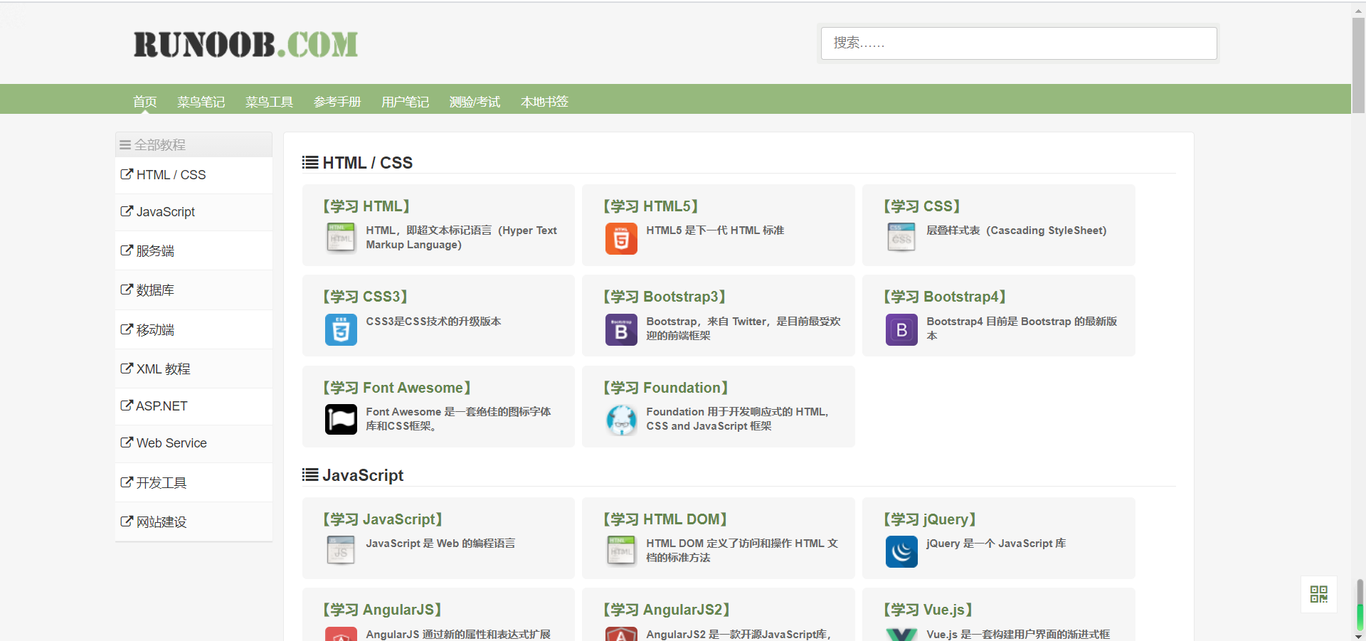The height and width of the screenshot is (641, 1366).
Task: Click the HTML DOM card icon
Action: (x=621, y=551)
